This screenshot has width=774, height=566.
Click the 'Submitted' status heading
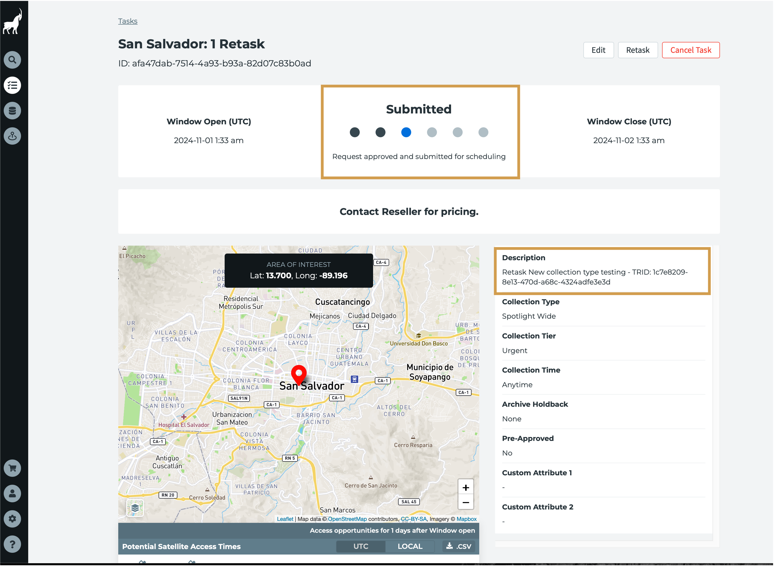419,109
